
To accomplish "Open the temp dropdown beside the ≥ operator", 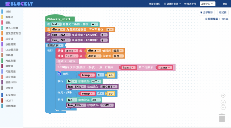I will (87, 75).
